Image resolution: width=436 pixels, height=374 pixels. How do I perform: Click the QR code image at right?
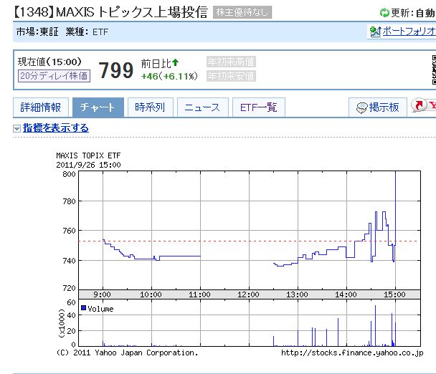[x=433, y=70]
